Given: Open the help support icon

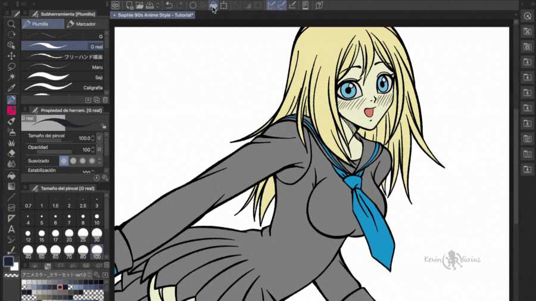Looking at the screenshot, I should [319, 5].
